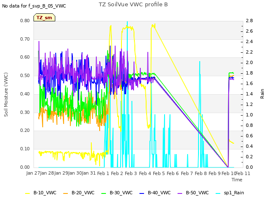Click the 0.50 soil moisture tick label
The height and width of the screenshot is (201, 268).
[x=25, y=75]
